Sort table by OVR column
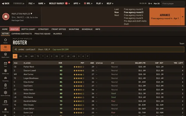This screenshot has height=116, width=186. pos(60,63)
